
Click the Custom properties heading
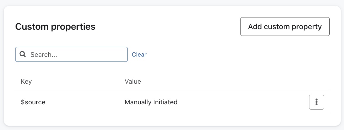[x=55, y=27]
